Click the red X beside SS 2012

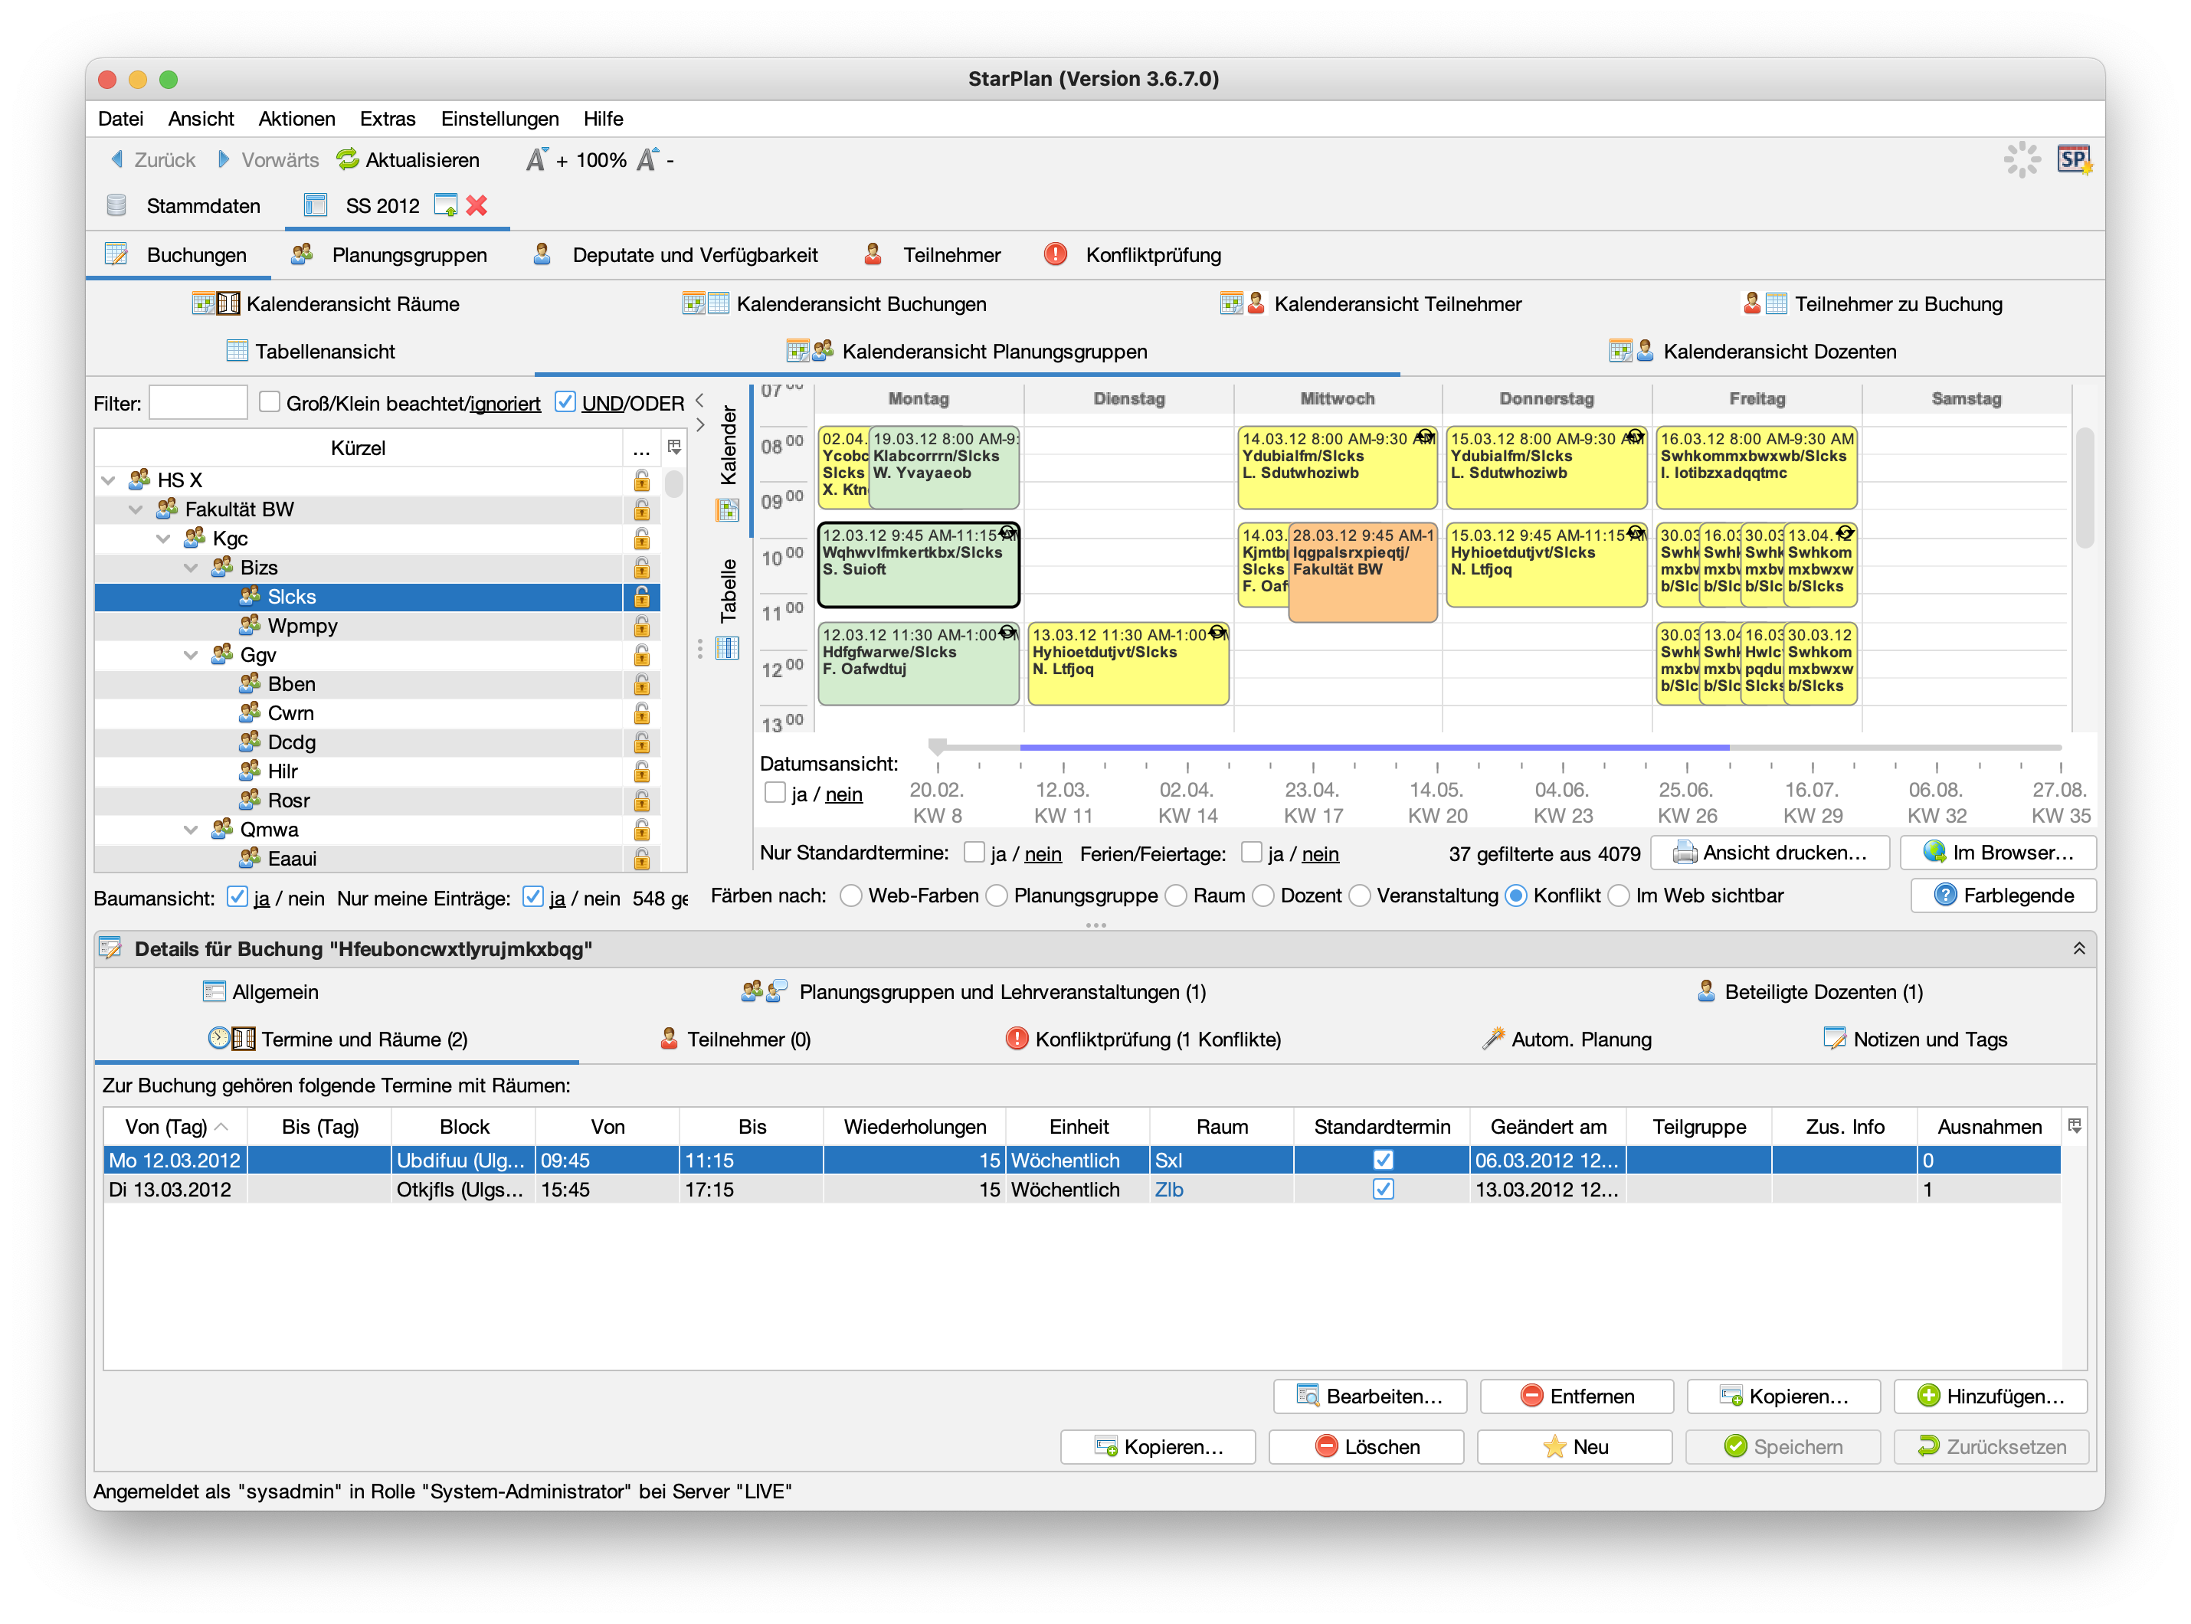[x=477, y=205]
